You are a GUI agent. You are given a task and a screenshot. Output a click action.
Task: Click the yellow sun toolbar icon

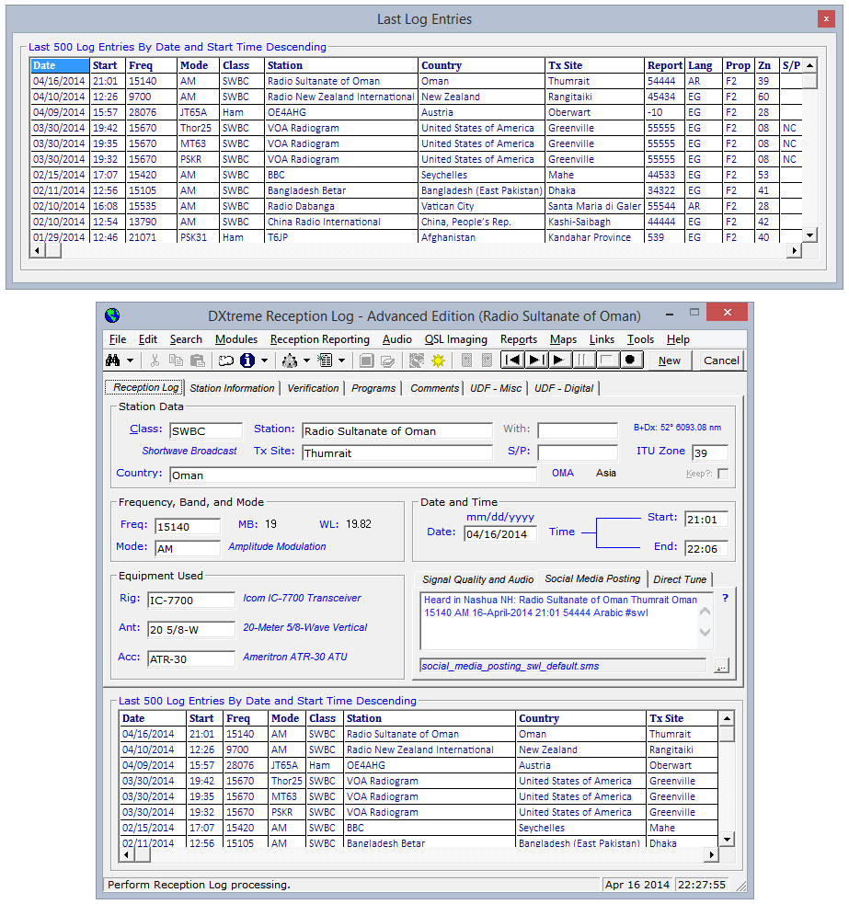pyautogui.click(x=438, y=360)
